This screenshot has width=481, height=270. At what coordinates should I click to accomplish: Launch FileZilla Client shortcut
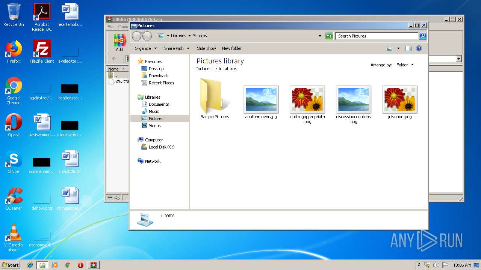point(42,52)
